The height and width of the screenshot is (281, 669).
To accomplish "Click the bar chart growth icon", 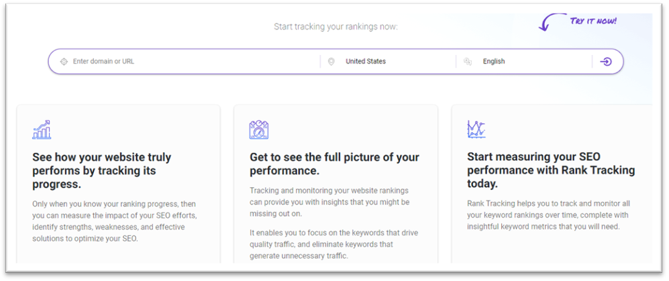I will tap(42, 129).
